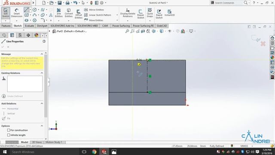
Task: Toggle Instant2D
Action: click(169, 13)
